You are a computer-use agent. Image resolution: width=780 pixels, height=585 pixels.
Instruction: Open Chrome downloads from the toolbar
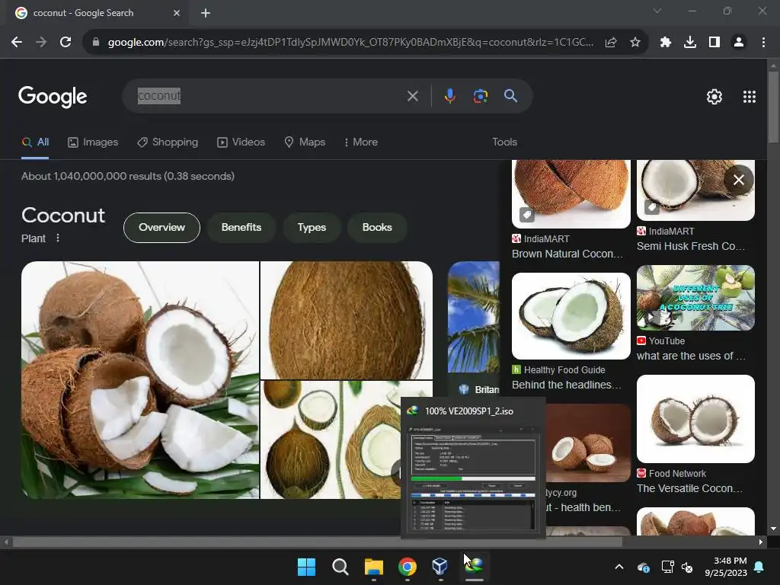click(690, 43)
